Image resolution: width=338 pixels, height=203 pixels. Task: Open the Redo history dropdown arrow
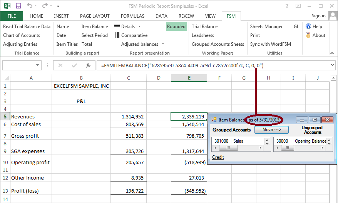(51, 6)
